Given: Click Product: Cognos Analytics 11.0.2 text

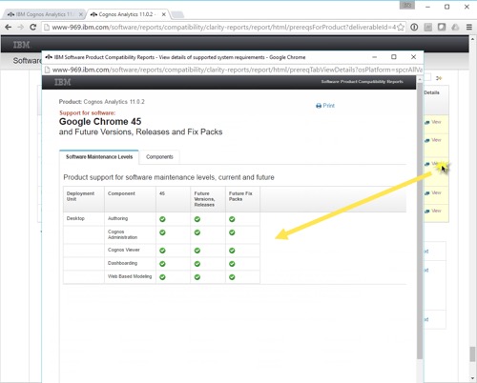Looking at the screenshot, I should pyautogui.click(x=102, y=102).
